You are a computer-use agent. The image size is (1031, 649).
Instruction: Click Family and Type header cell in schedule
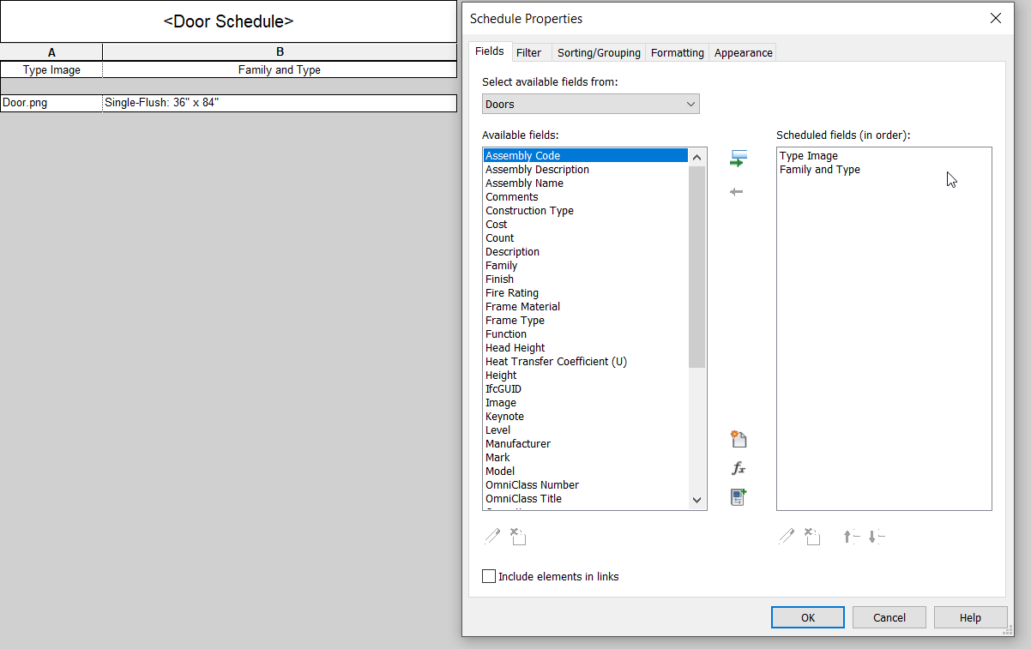click(280, 70)
